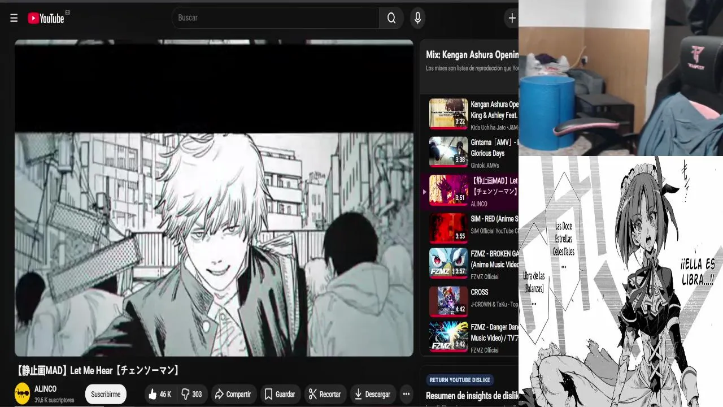723x407 pixels.
Task: Click Resumen de insights de dislik heading
Action: (472, 396)
